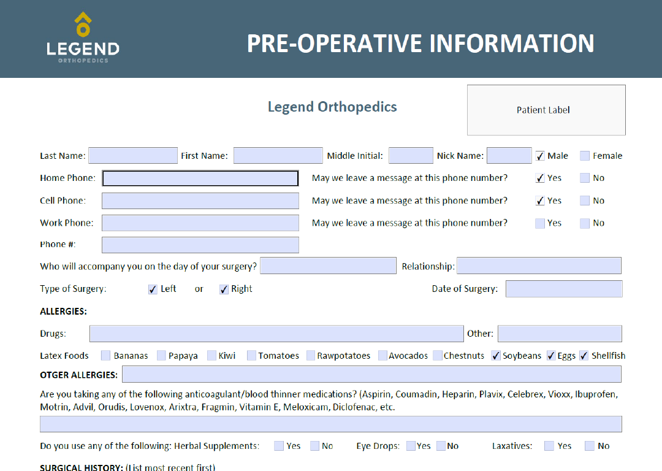Screen dimensions: 662x471
Task: Check the Female checkbox
Action: [x=585, y=156]
